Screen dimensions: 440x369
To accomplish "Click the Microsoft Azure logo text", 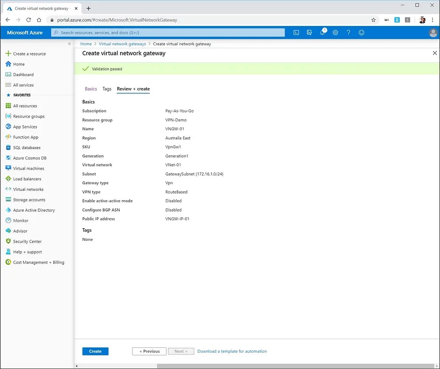I will coord(25,33).
